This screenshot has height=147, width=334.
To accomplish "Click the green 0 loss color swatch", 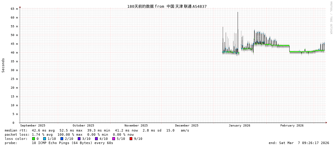I will pyautogui.click(x=34, y=139).
